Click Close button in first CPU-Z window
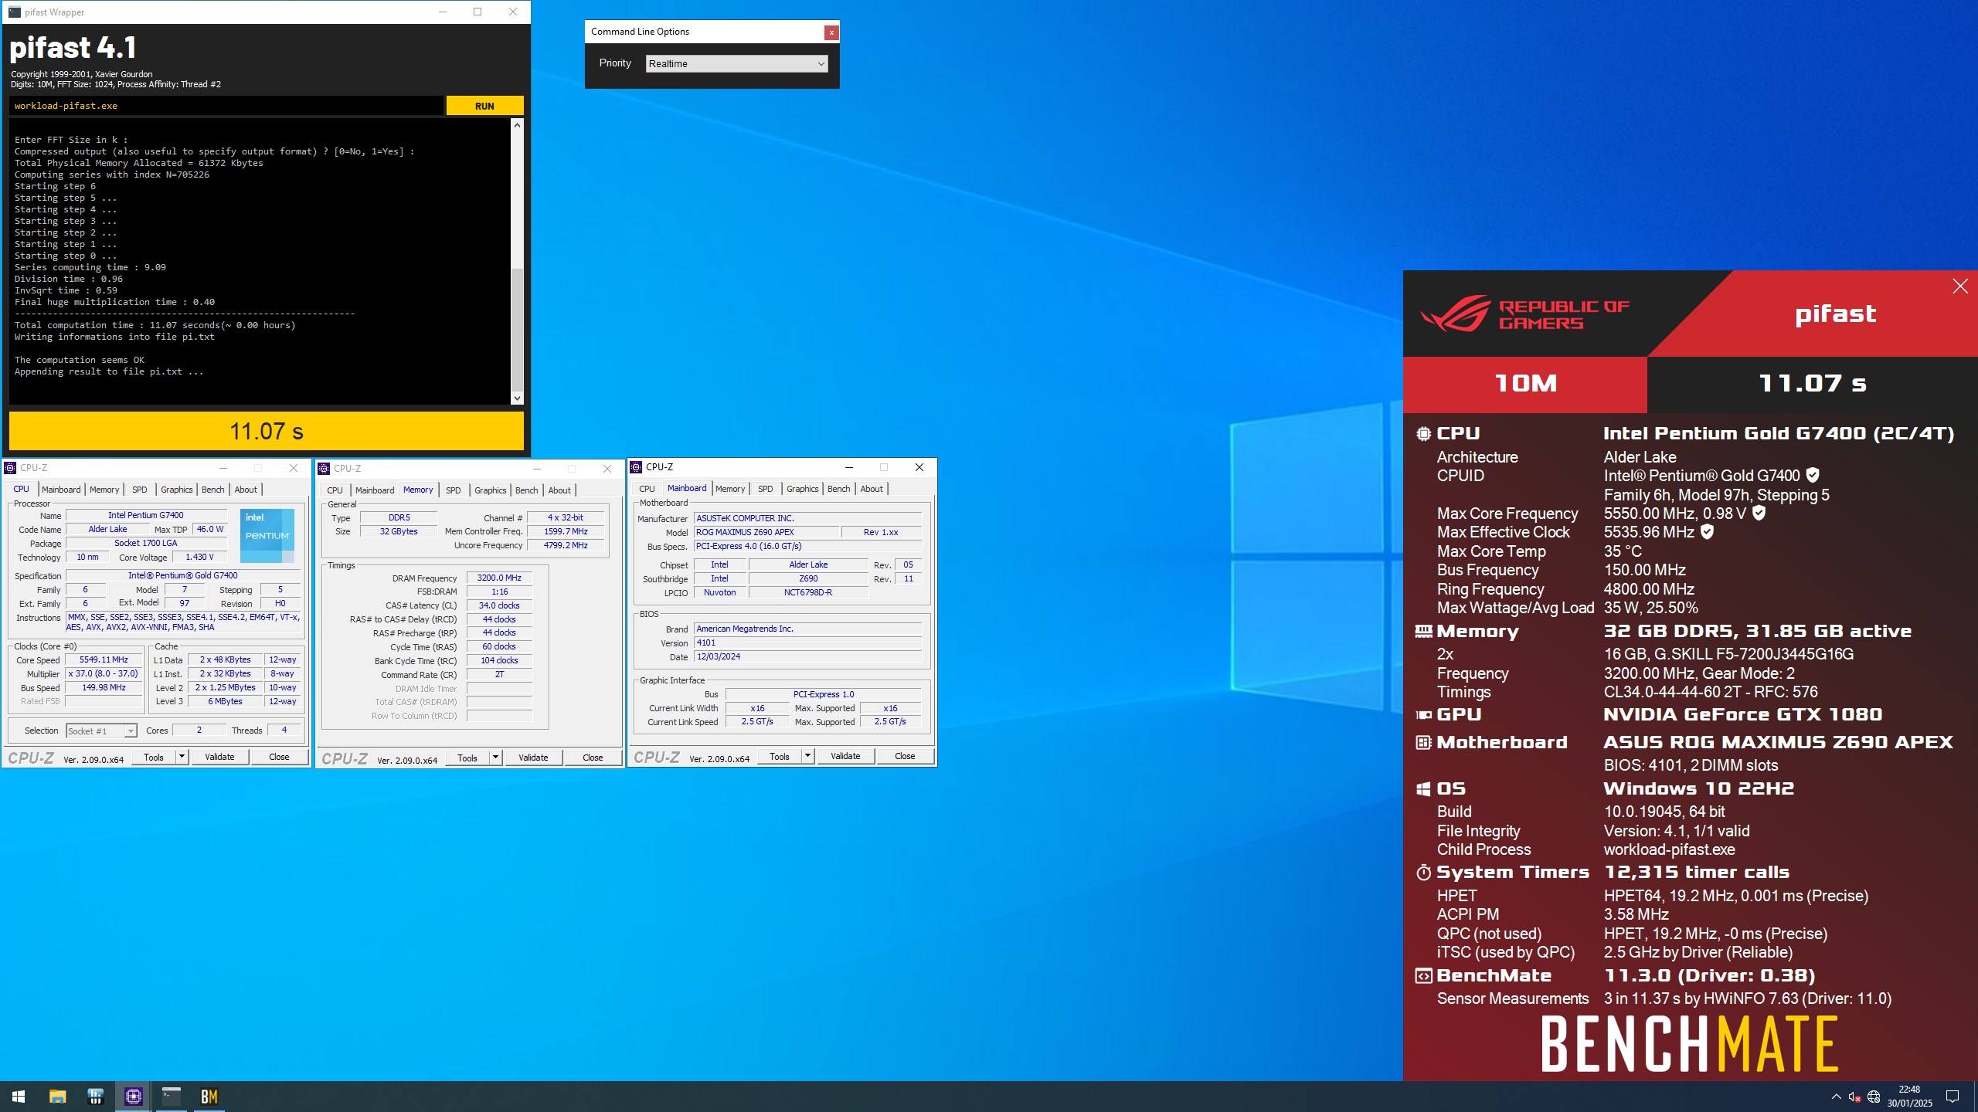The image size is (1978, 1112). 279,757
